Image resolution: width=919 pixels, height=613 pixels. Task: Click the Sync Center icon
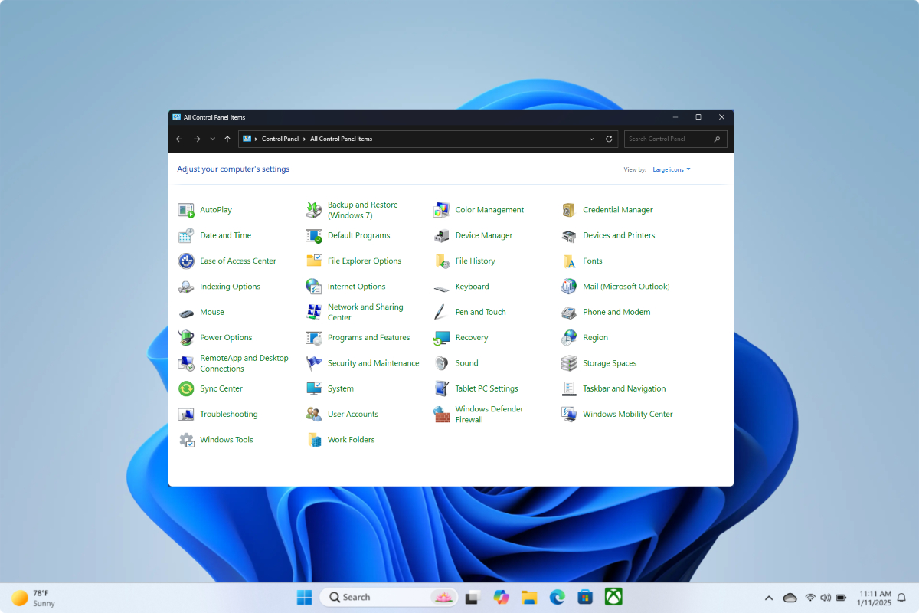tap(186, 388)
